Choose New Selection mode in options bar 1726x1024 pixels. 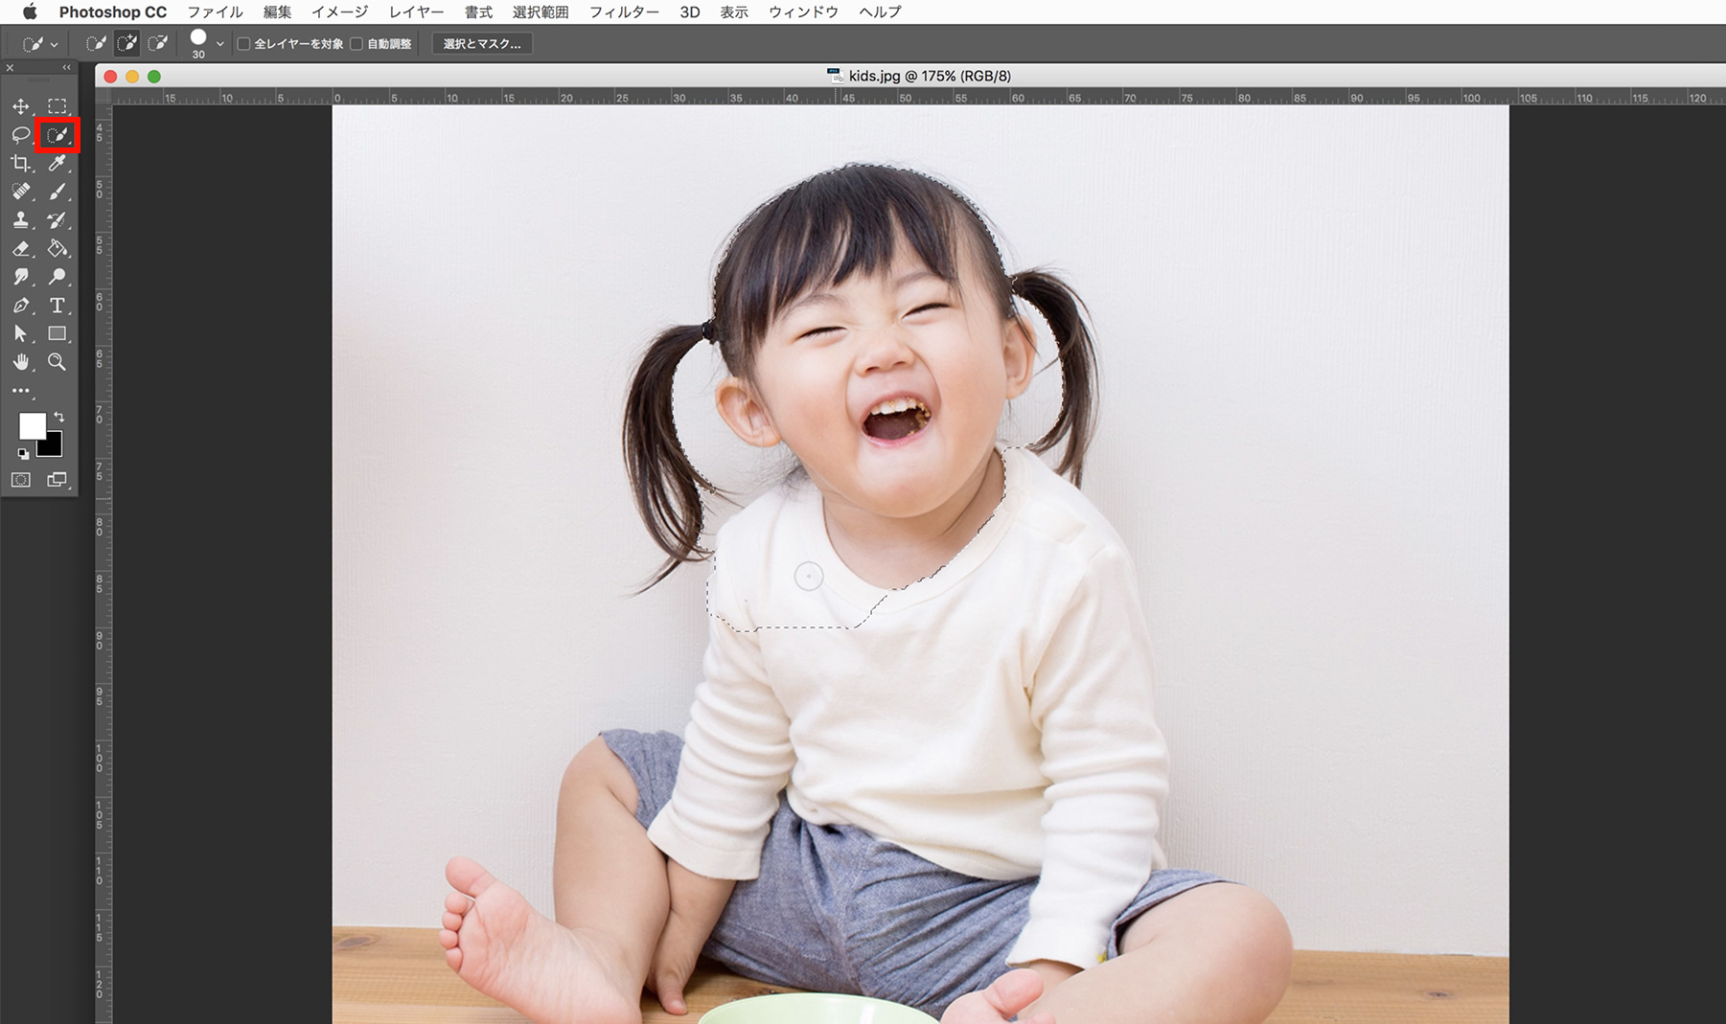tap(96, 43)
